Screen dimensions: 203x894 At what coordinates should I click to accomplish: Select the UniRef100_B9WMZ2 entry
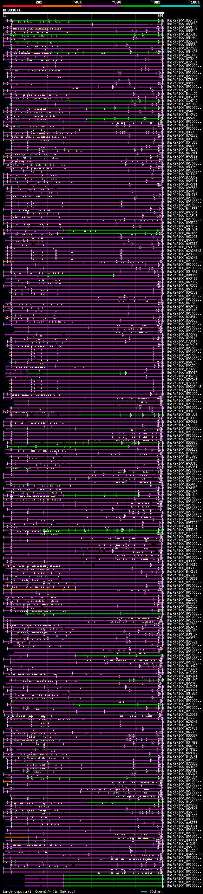[182, 488]
